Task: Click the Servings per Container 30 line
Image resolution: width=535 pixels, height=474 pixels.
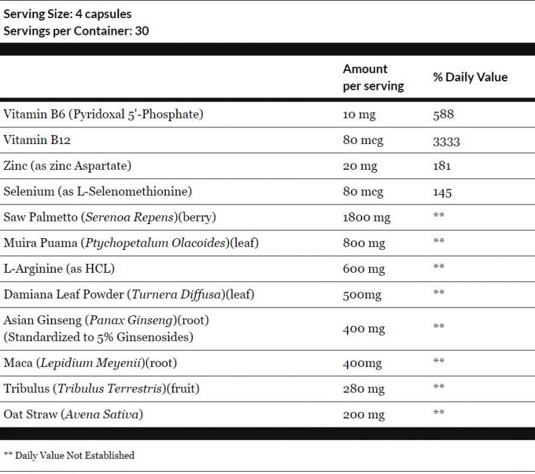Action: [x=76, y=31]
